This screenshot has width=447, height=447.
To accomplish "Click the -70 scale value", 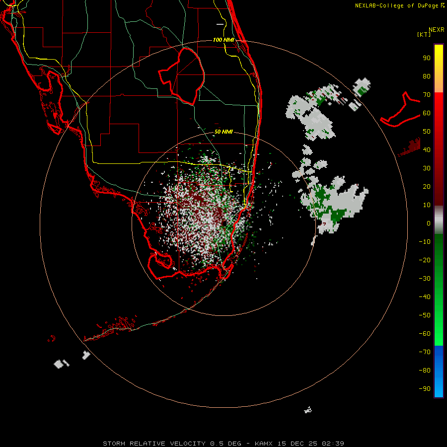I will pyautogui.click(x=425, y=352).
